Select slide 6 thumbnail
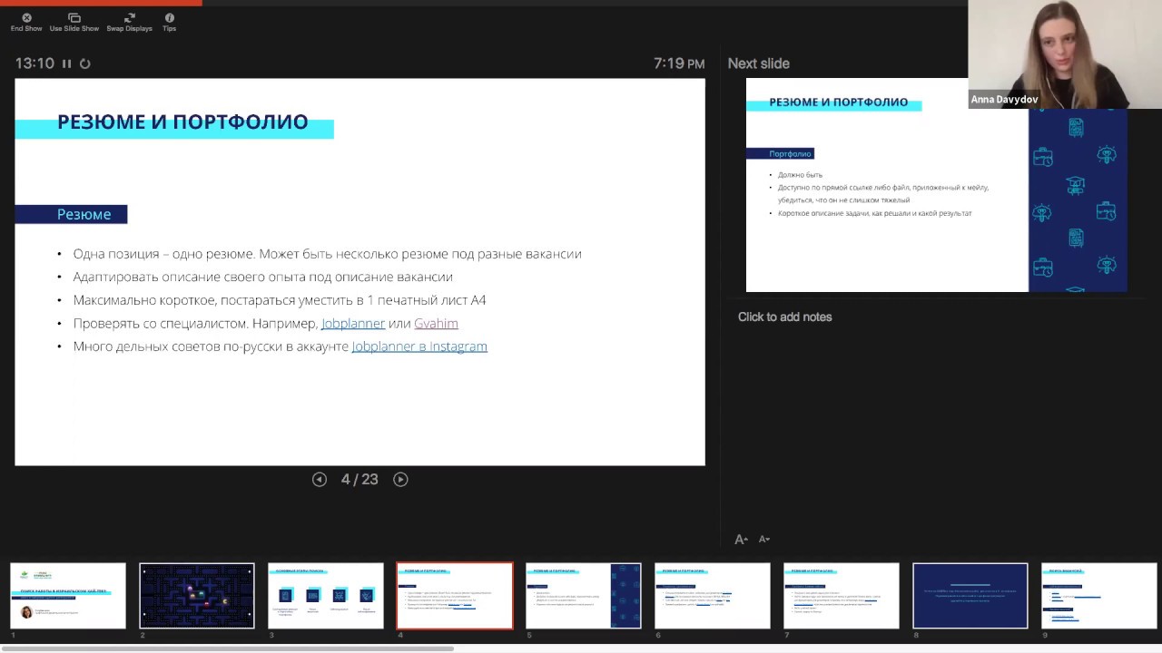This screenshot has height=653, width=1162. click(x=713, y=596)
